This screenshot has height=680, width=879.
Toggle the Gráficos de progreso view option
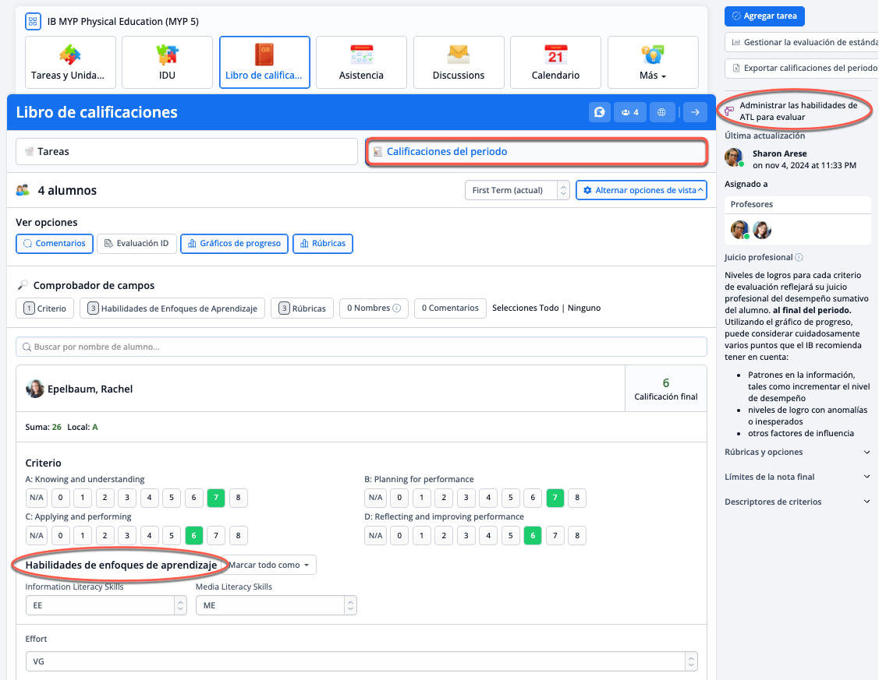234,244
